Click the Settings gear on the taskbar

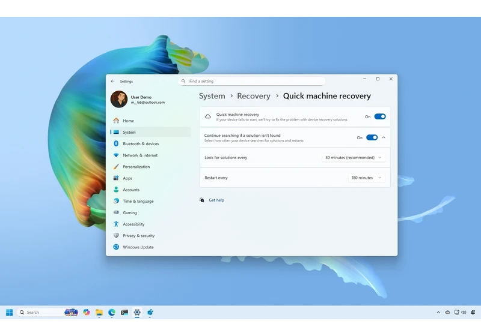click(x=137, y=312)
